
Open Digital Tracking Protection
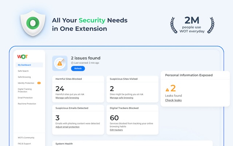pyautogui.click(x=25, y=90)
